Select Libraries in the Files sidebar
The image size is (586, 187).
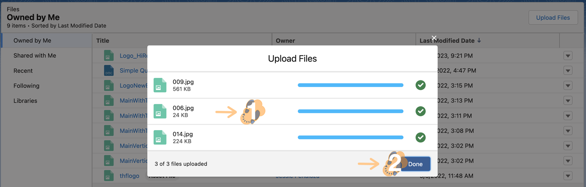[25, 101]
